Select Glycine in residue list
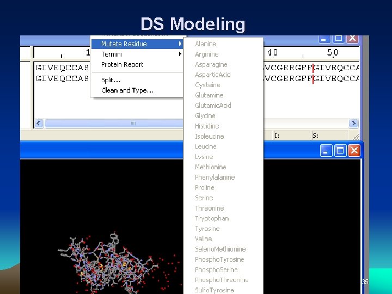 click(x=205, y=116)
